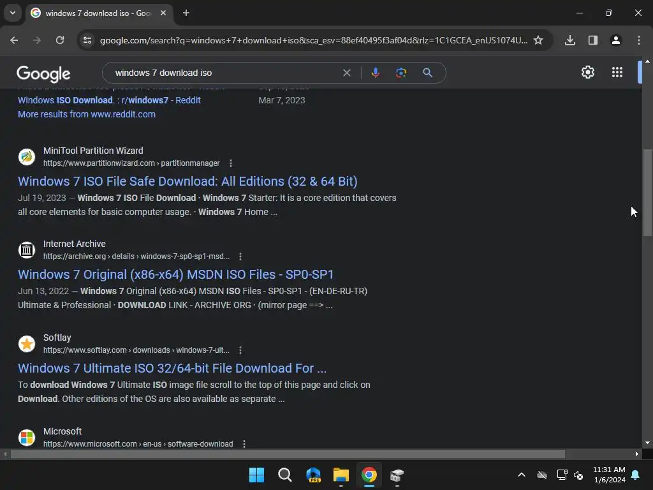Open more options for archive.org result
653x490 pixels.
point(240,256)
